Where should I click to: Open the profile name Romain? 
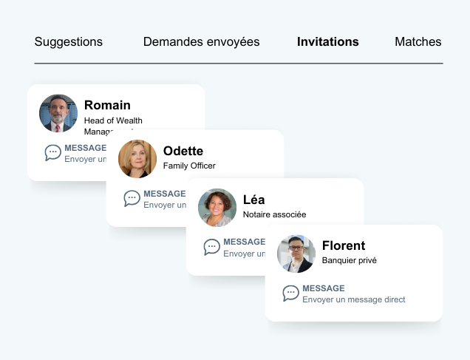tap(107, 105)
